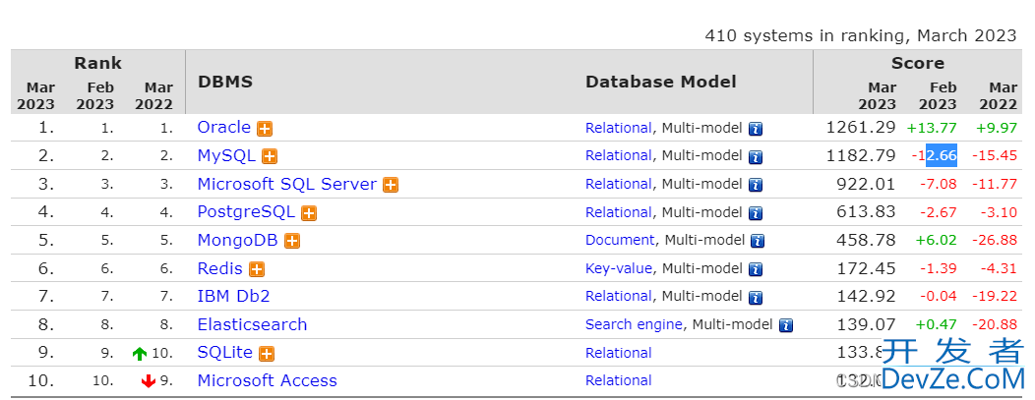Follow the Relational link in PostgreSQL's row
Viewport: 1035px width, 400px height.
point(619,212)
